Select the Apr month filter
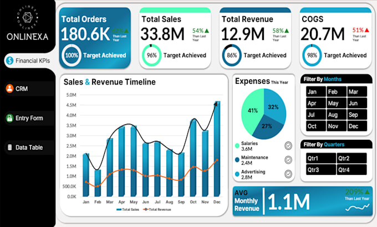377x227 pixels. click(316, 103)
